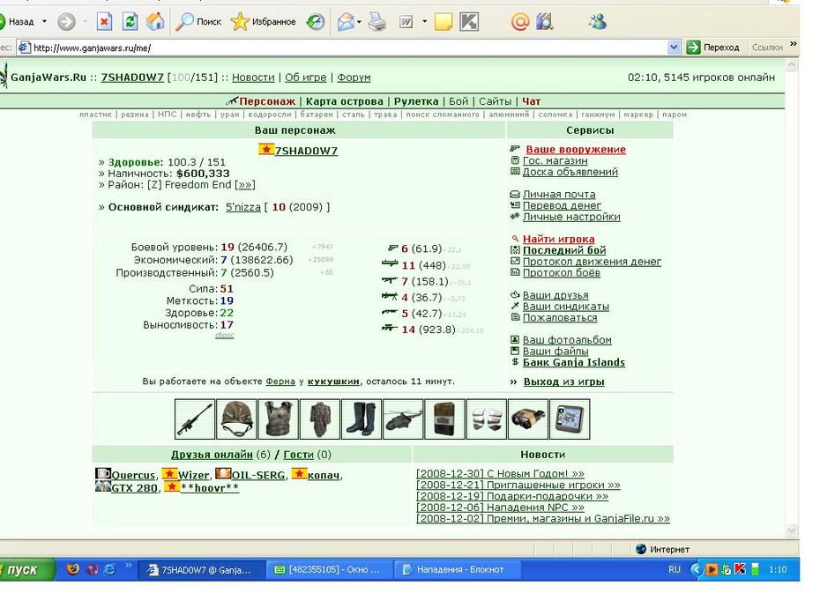Screen dimensions: 820x615
Task: Click the rubber boots equipment icon
Action: pos(362,419)
